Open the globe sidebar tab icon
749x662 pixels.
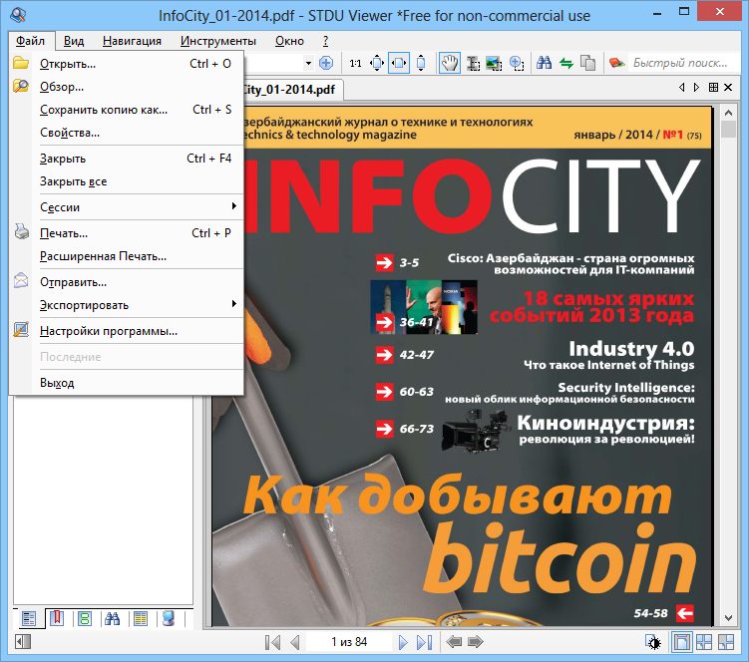[x=169, y=618]
